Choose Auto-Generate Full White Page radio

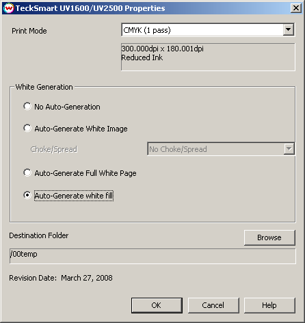click(x=27, y=172)
